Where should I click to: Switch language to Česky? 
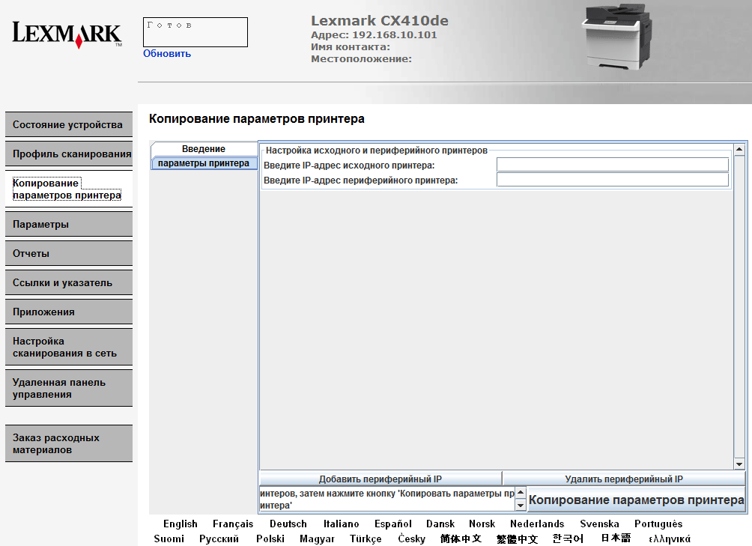point(411,539)
